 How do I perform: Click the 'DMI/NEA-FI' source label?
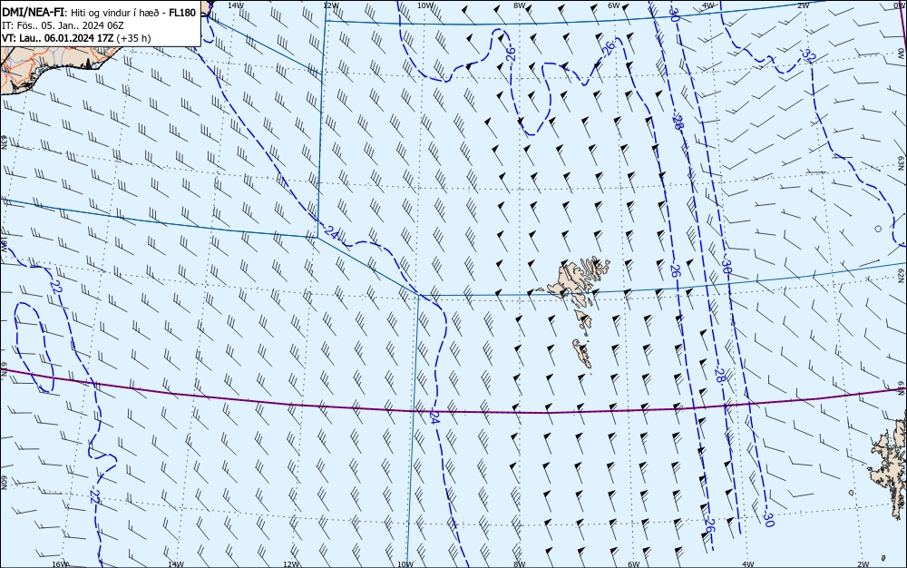tap(33, 13)
